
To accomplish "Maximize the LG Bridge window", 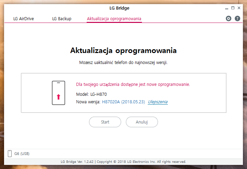I will point(233,8).
